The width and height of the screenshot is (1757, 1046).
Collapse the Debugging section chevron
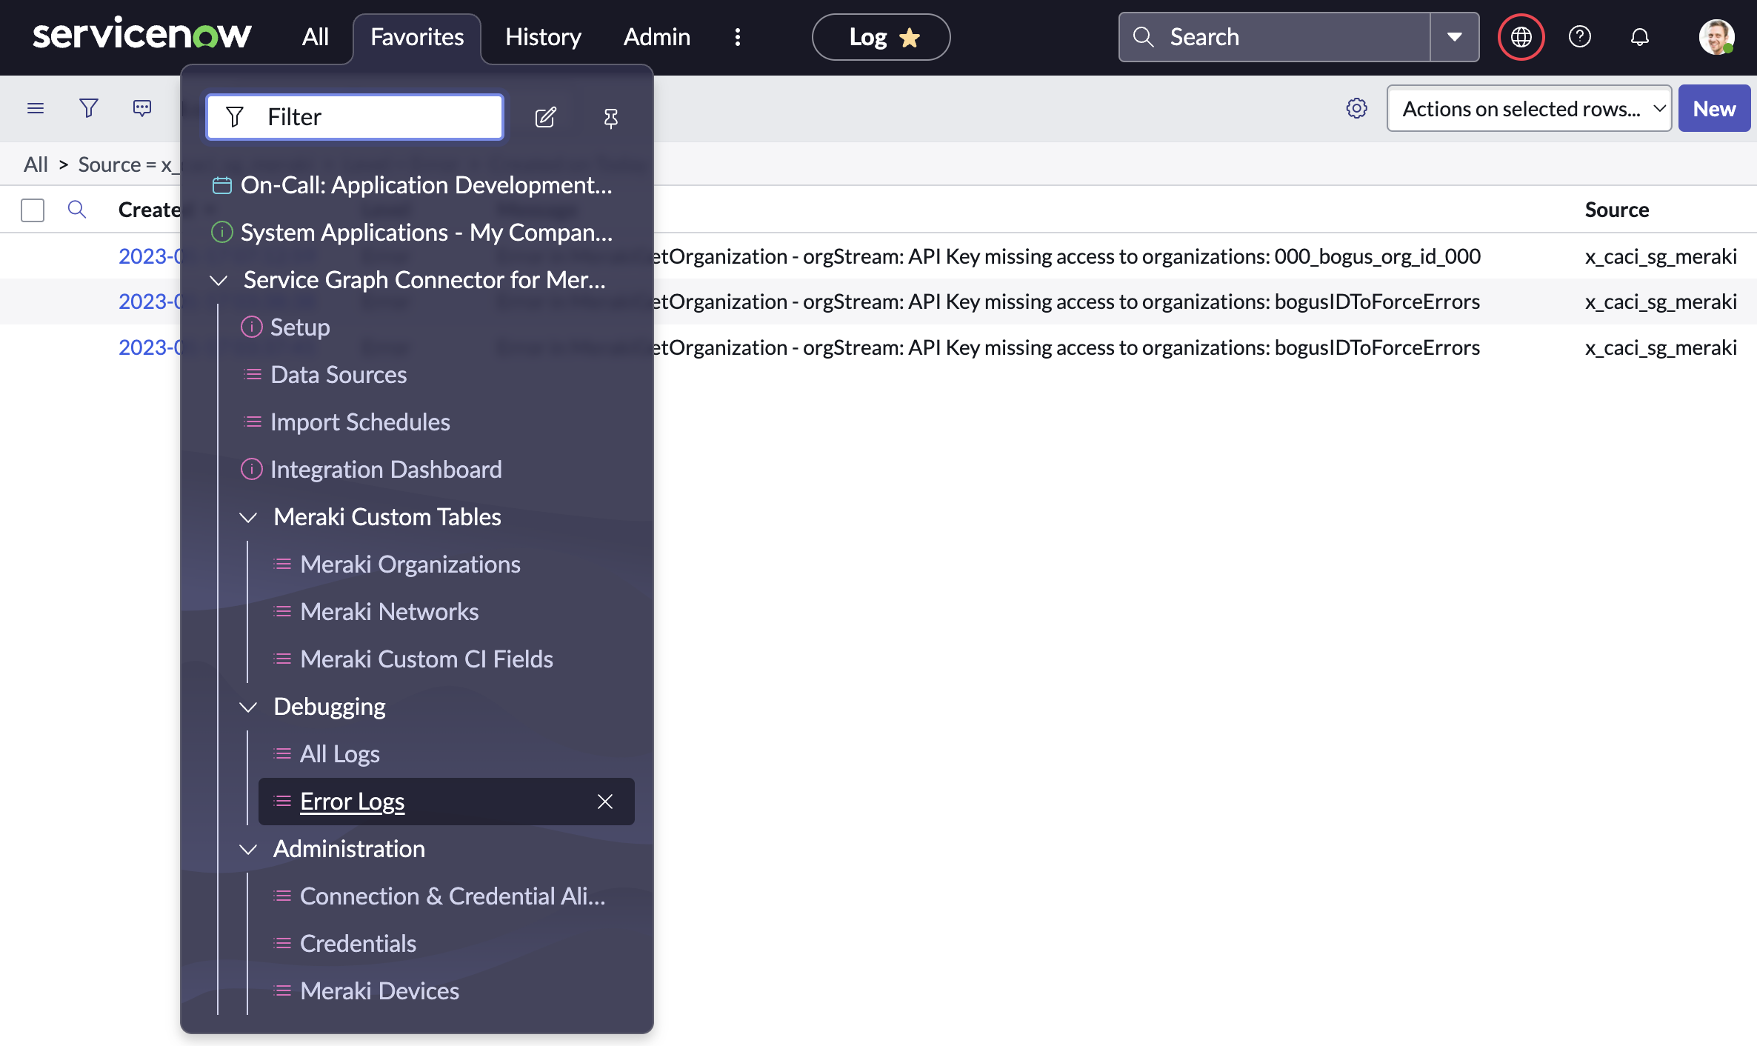(x=247, y=707)
